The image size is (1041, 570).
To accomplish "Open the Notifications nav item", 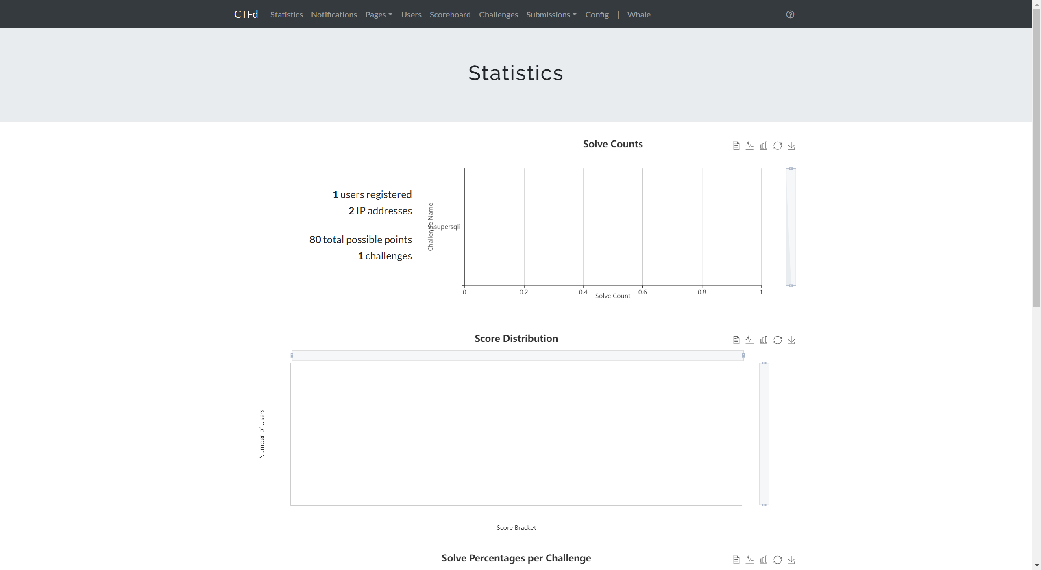I will pyautogui.click(x=334, y=15).
